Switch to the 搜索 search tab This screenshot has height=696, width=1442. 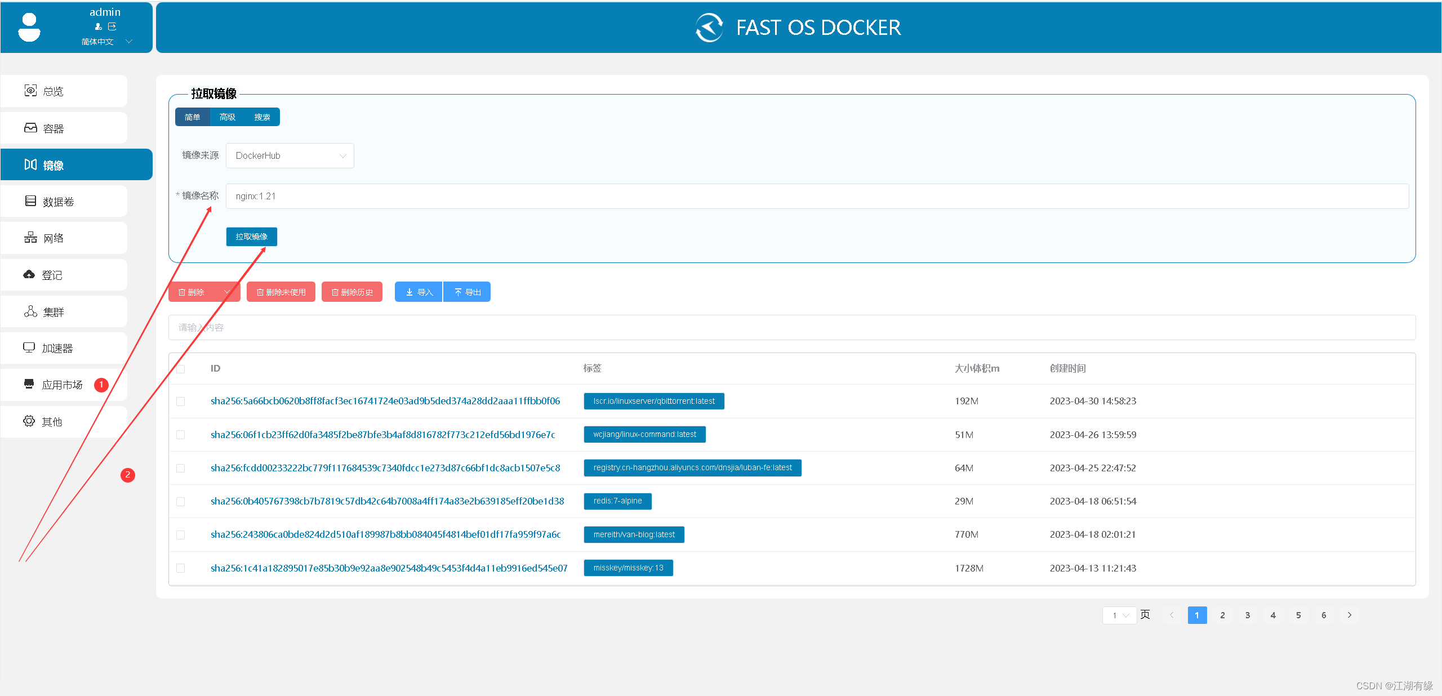[x=262, y=117]
